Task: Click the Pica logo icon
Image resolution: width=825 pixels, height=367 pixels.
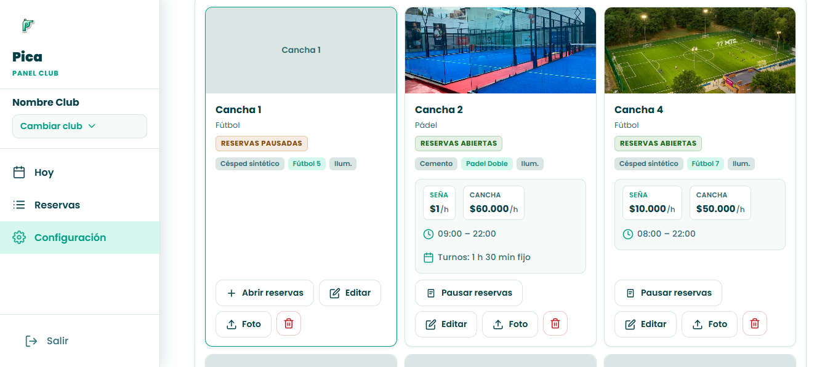Action: pyautogui.click(x=28, y=25)
